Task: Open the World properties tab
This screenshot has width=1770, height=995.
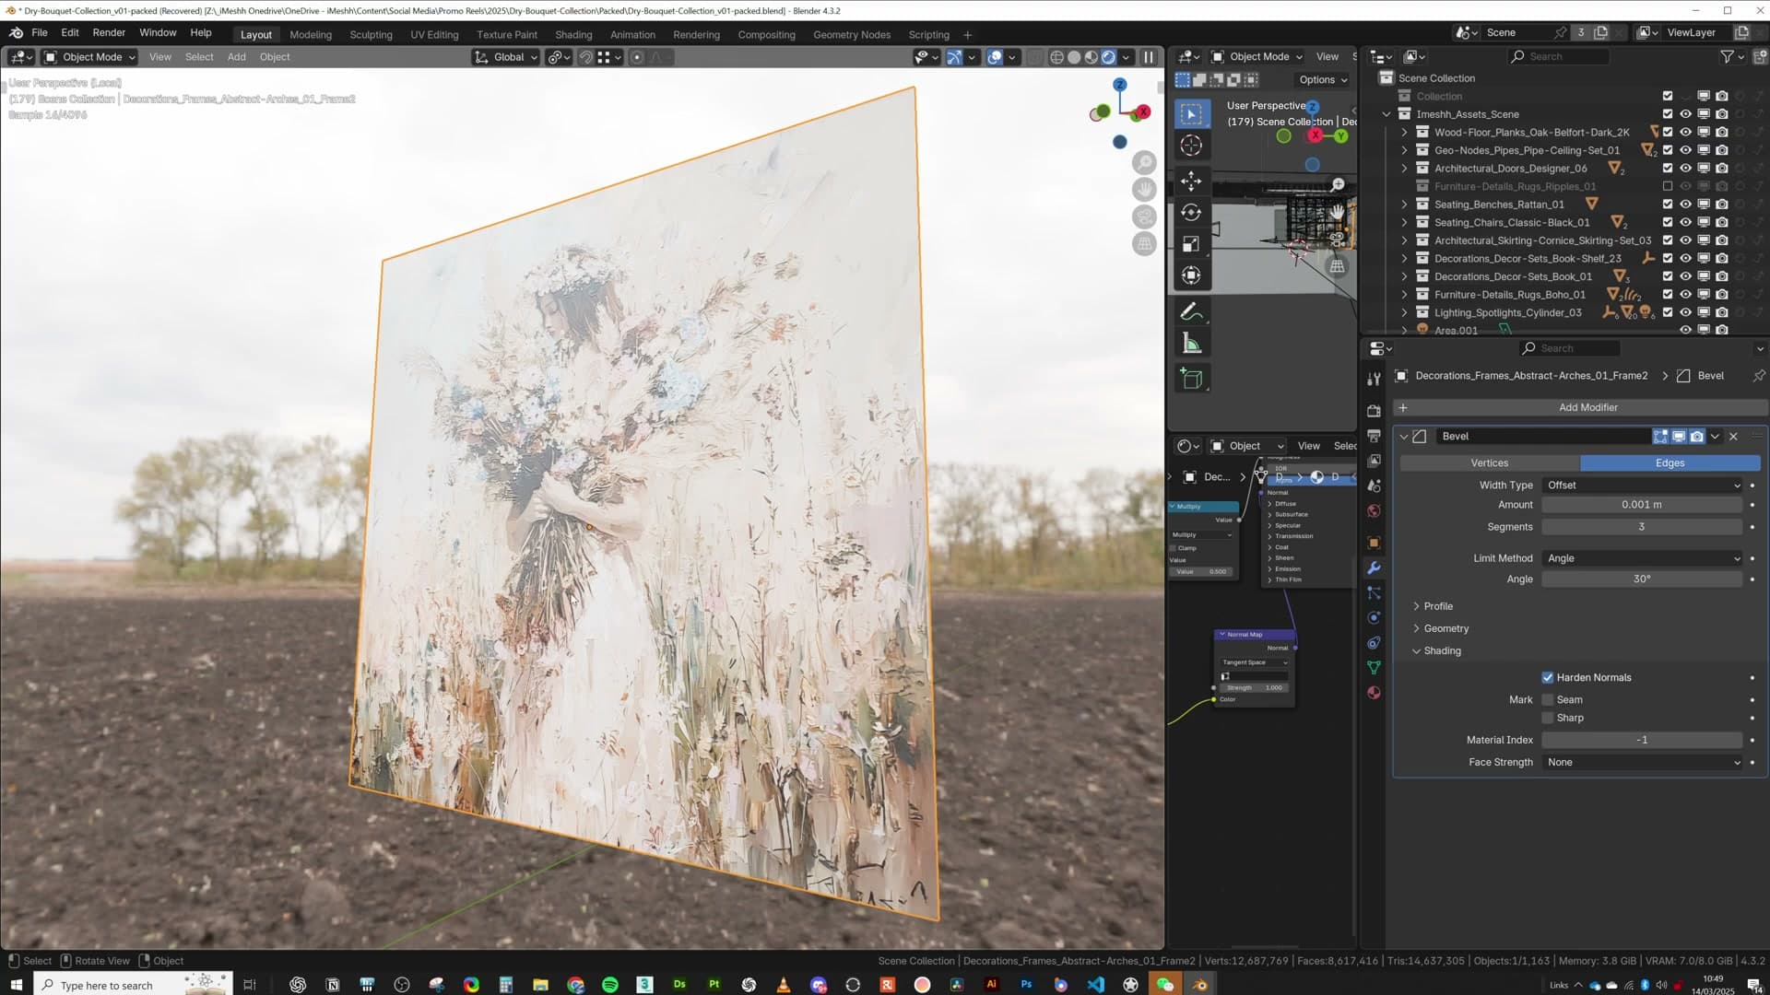Action: [1374, 511]
